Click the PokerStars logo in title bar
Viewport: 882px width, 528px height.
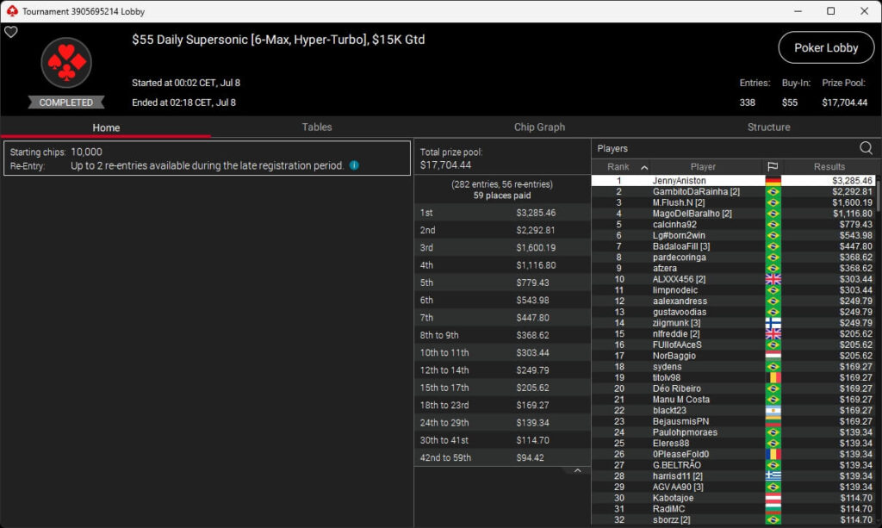[x=11, y=11]
